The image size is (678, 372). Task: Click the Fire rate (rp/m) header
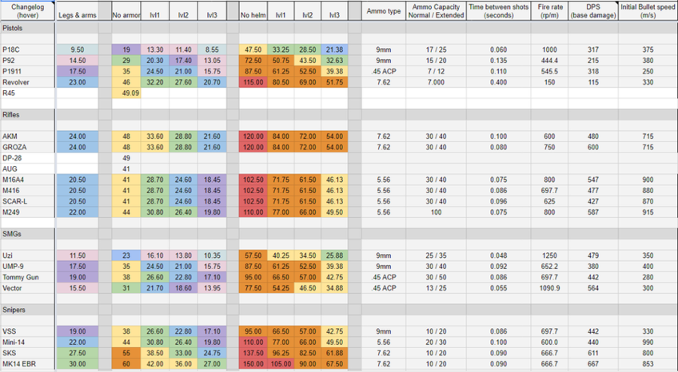pyautogui.click(x=549, y=11)
